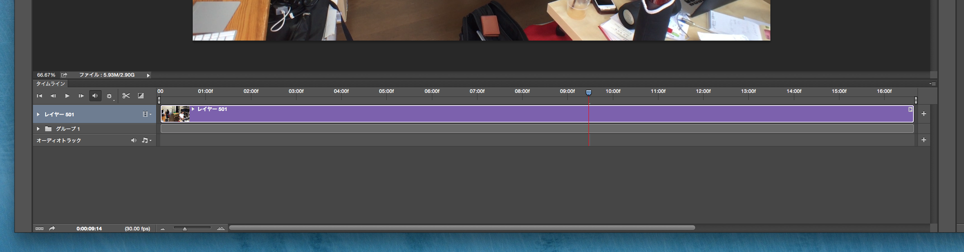Click the 66.67% zoom field
Image resolution: width=964 pixels, height=252 pixels.
point(46,75)
